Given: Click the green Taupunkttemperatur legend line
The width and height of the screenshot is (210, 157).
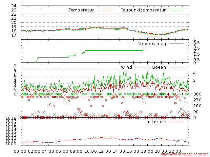Looking at the screenshot, I should (177, 10).
